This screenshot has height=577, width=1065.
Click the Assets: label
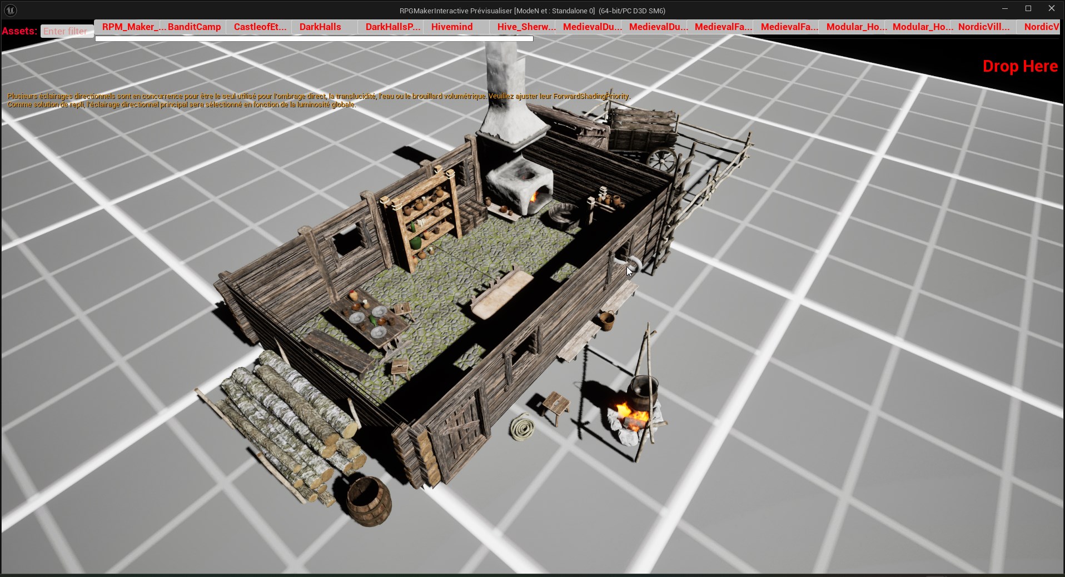tap(19, 31)
